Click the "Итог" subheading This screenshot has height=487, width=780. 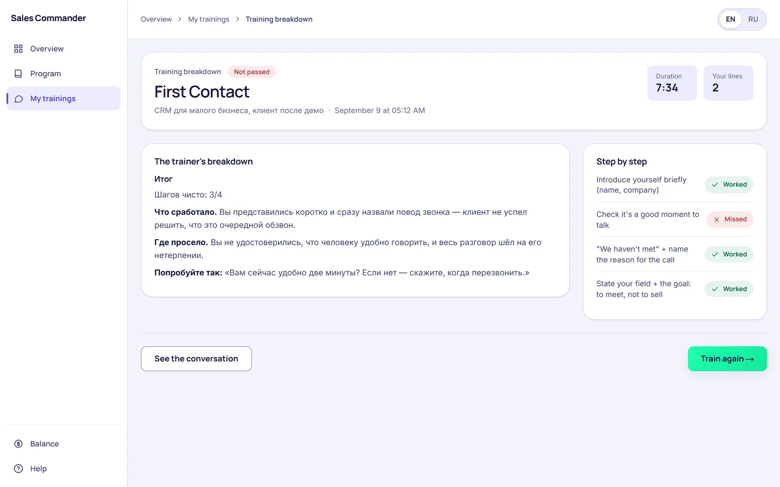(164, 179)
